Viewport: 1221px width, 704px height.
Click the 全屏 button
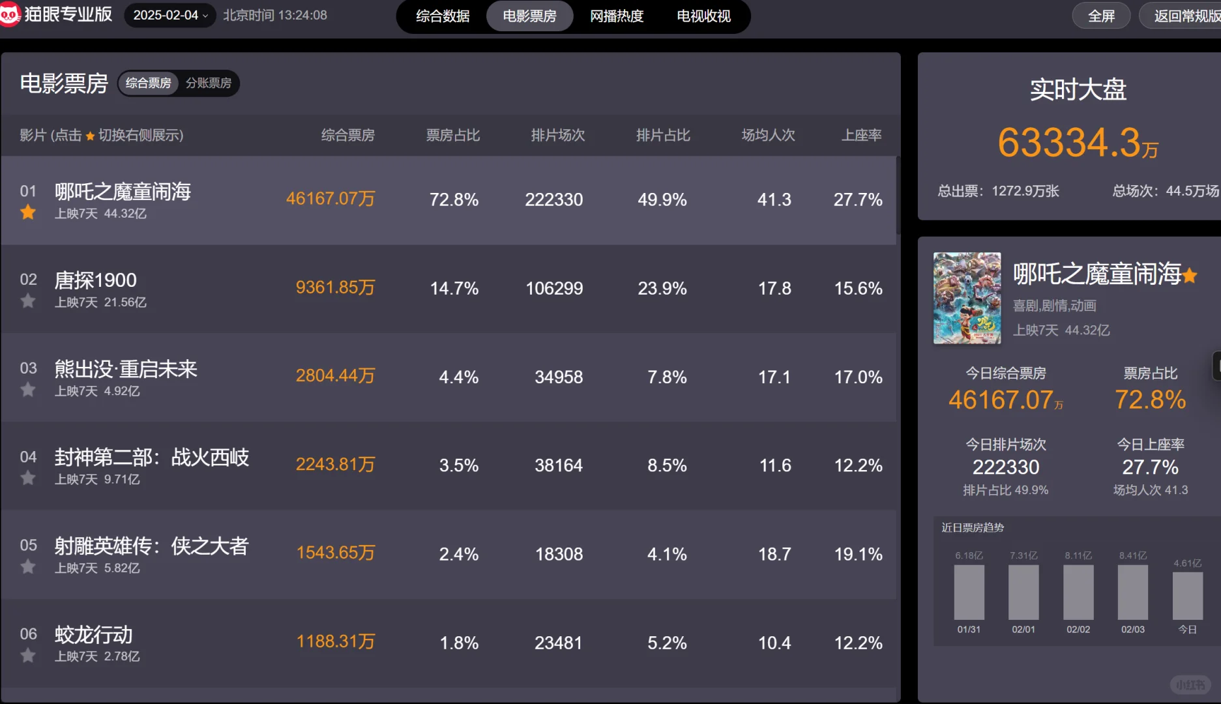(x=1101, y=15)
